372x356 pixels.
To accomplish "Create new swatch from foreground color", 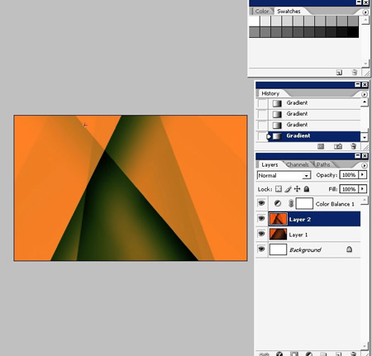I will point(339,73).
